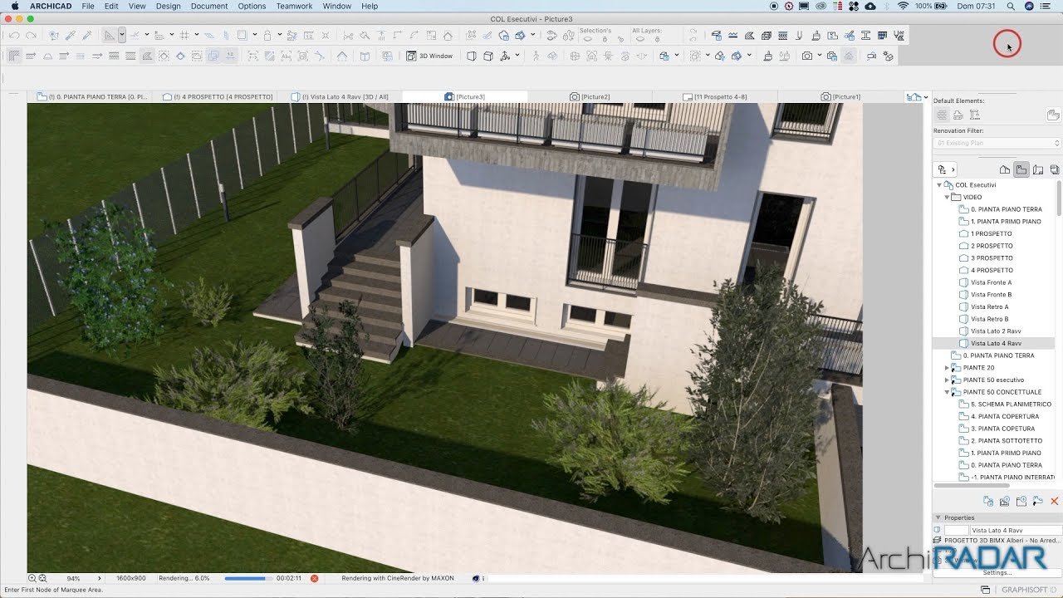Select Vista Fronte A view in navigator

point(991,282)
